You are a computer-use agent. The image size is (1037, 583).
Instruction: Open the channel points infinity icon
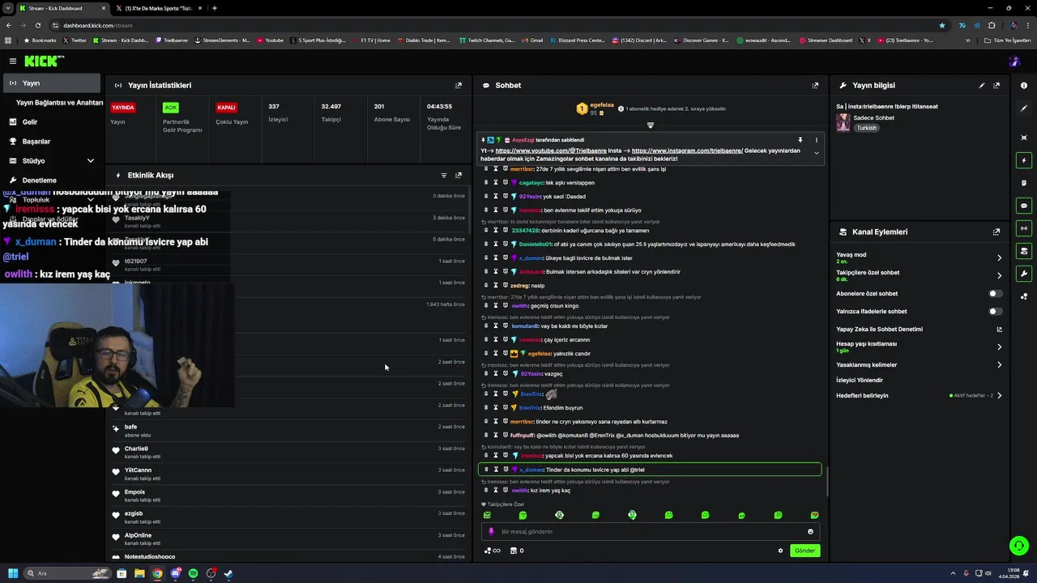492,551
